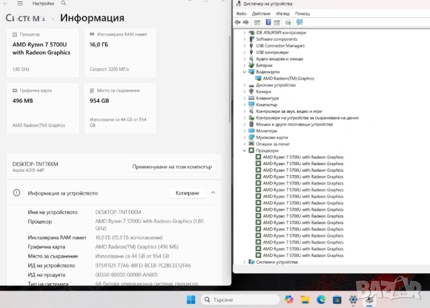Select last AMD Ryzen 7 5700U processor entry
430x308 pixels.
[x=303, y=256]
